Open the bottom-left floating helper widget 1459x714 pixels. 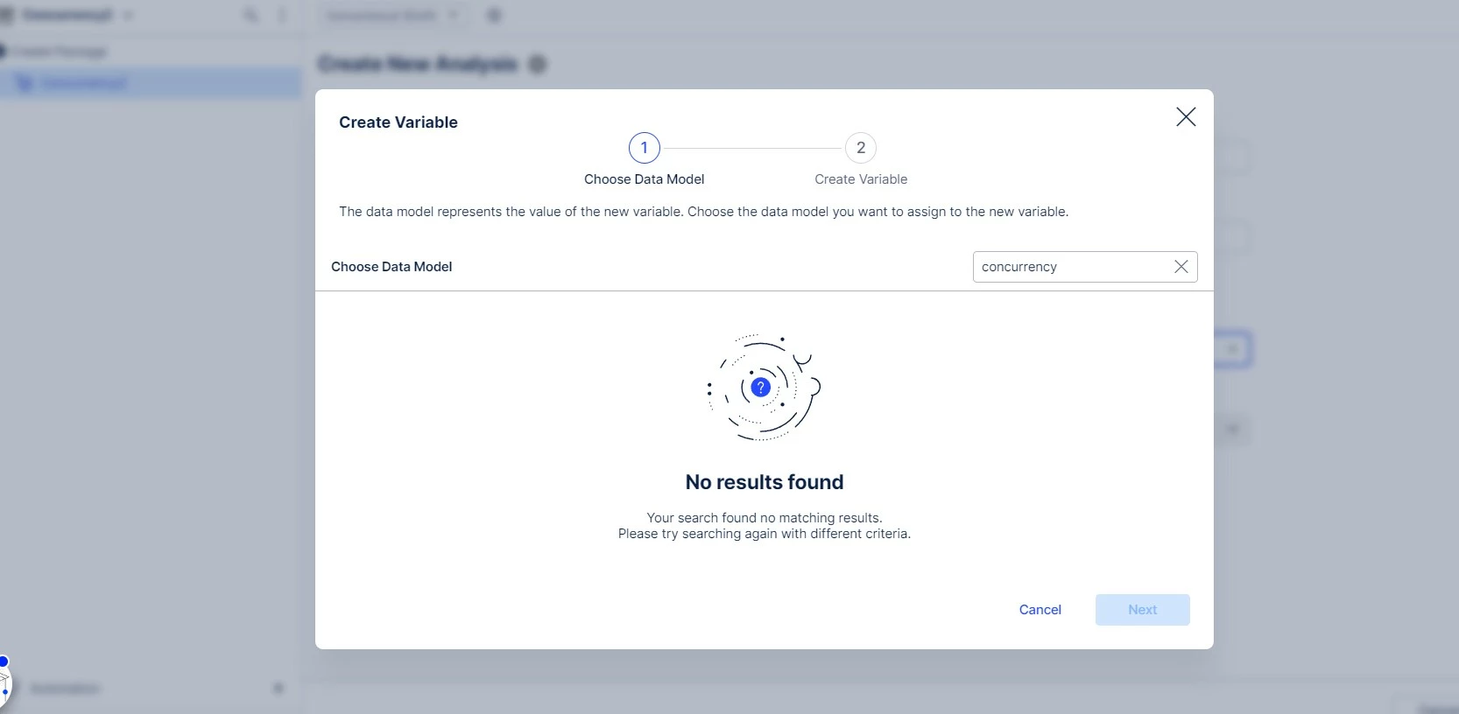4,682
